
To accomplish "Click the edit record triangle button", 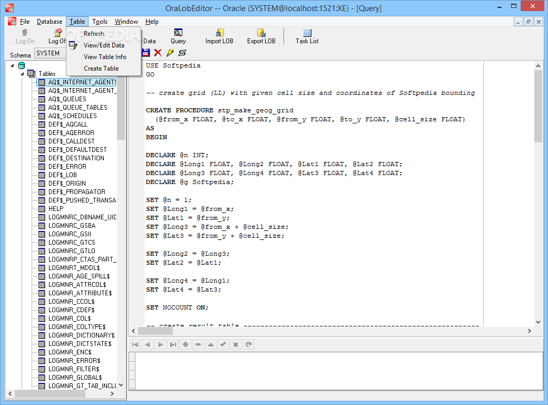I will pyautogui.click(x=210, y=344).
